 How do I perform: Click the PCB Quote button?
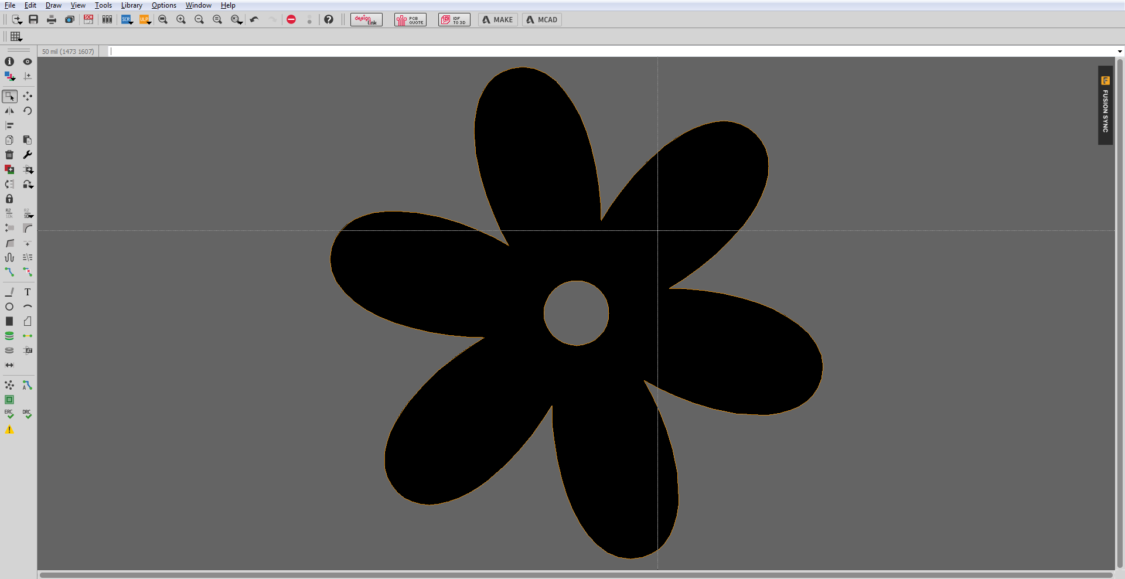coord(410,19)
